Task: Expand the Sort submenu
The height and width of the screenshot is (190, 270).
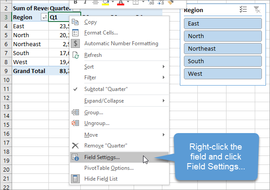Action: (164, 67)
